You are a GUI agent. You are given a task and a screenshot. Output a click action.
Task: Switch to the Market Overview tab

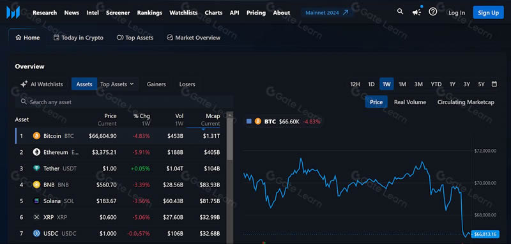click(194, 38)
